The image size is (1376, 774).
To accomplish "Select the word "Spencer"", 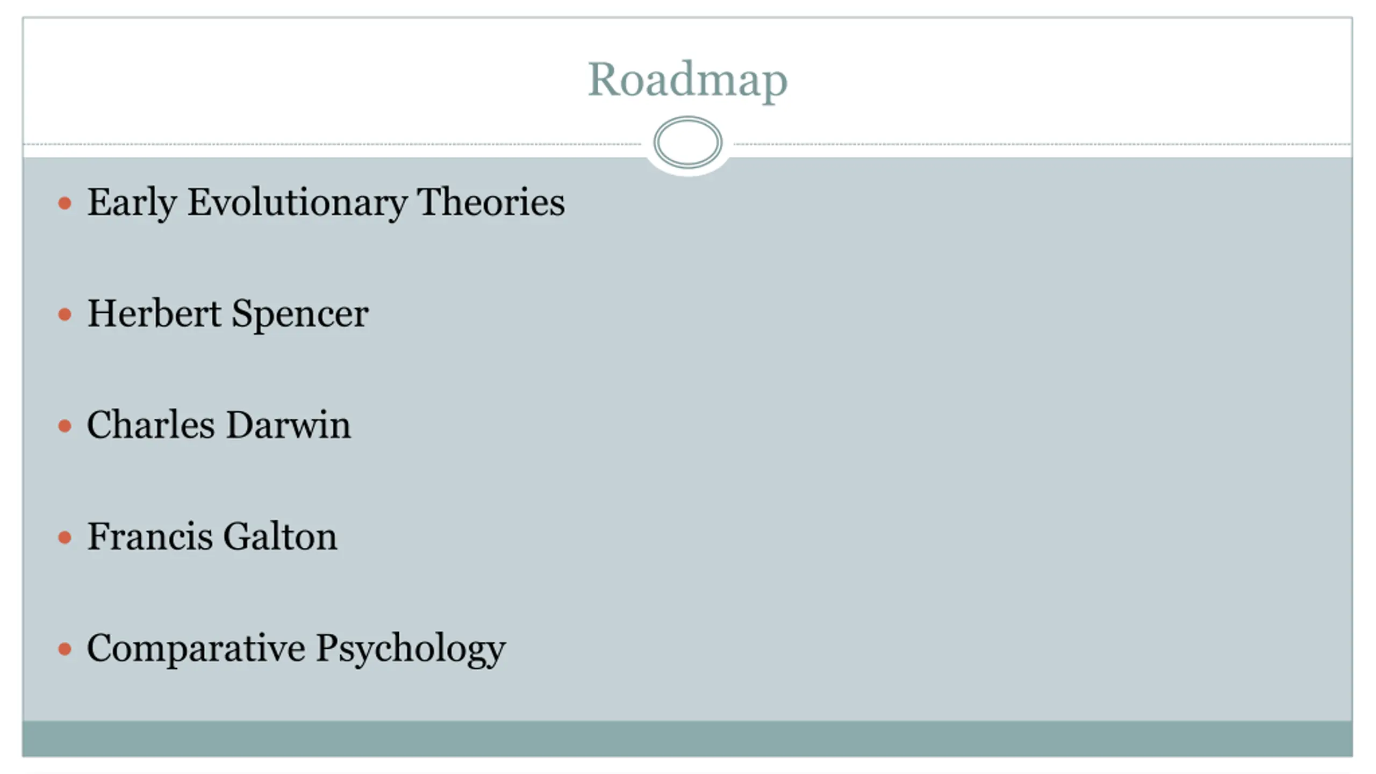I will click(300, 314).
